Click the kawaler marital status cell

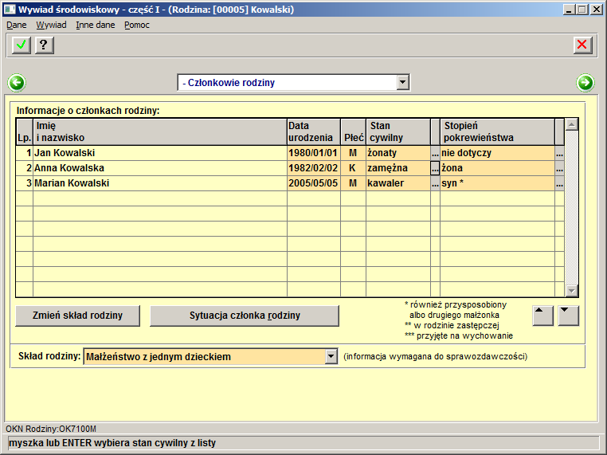tap(398, 183)
